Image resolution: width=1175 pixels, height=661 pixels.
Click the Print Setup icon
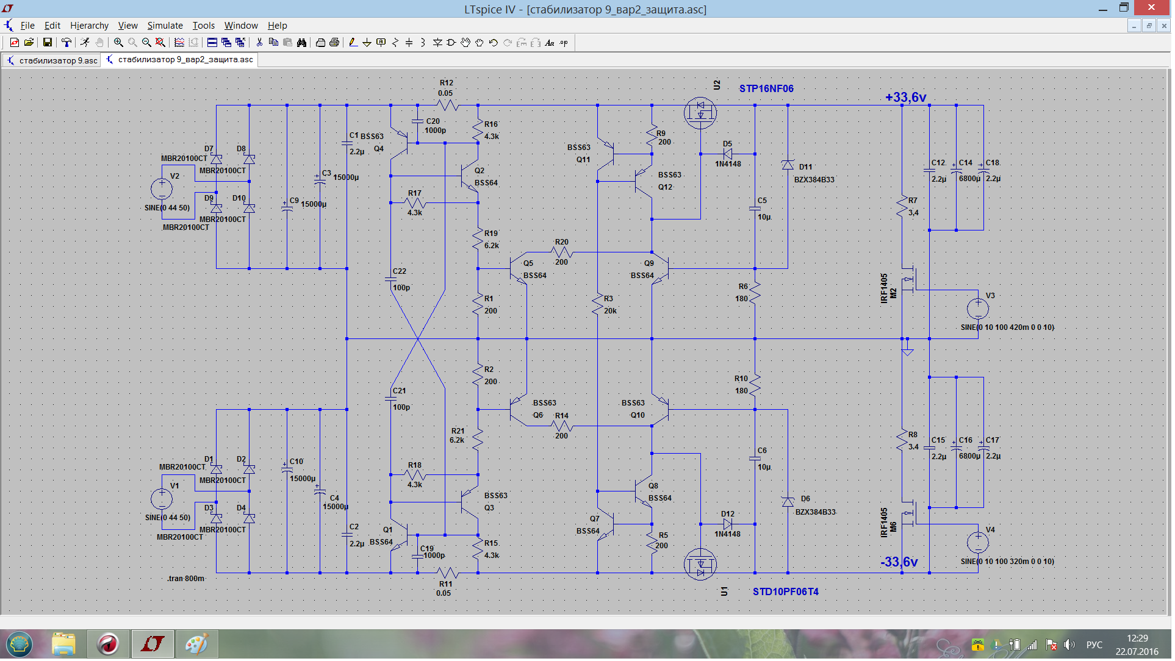[x=320, y=43]
